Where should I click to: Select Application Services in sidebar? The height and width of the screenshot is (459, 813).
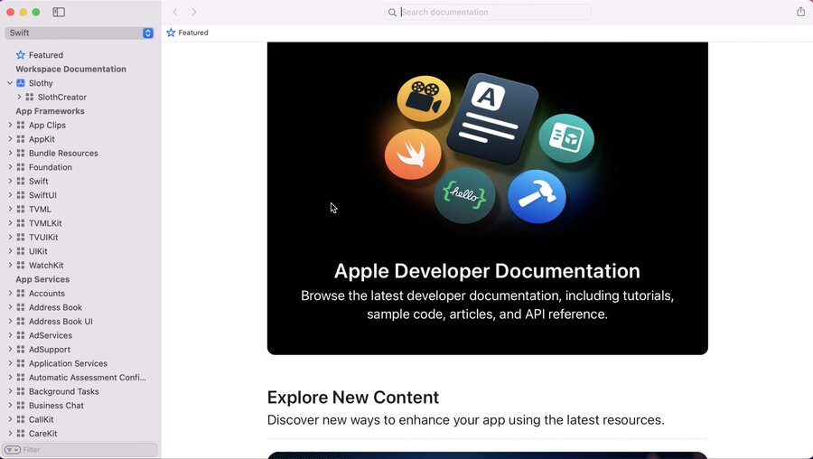click(68, 363)
